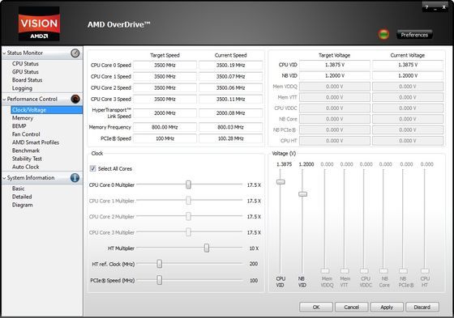Viewport: 454px width, 318px height.
Task: Open the Memory settings page
Action: tap(23, 118)
